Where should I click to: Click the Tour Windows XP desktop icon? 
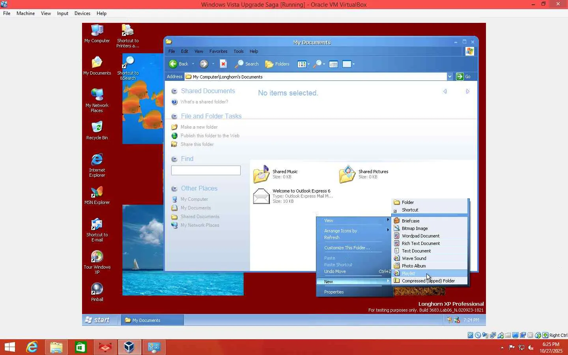pos(97,262)
